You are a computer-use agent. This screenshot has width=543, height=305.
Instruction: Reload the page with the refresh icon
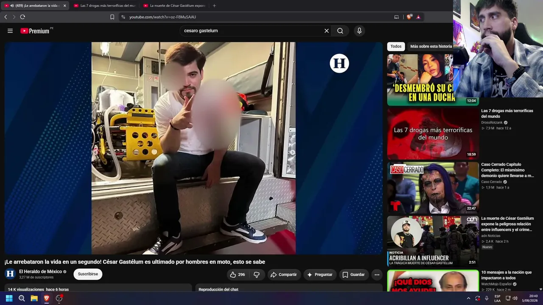point(22,17)
